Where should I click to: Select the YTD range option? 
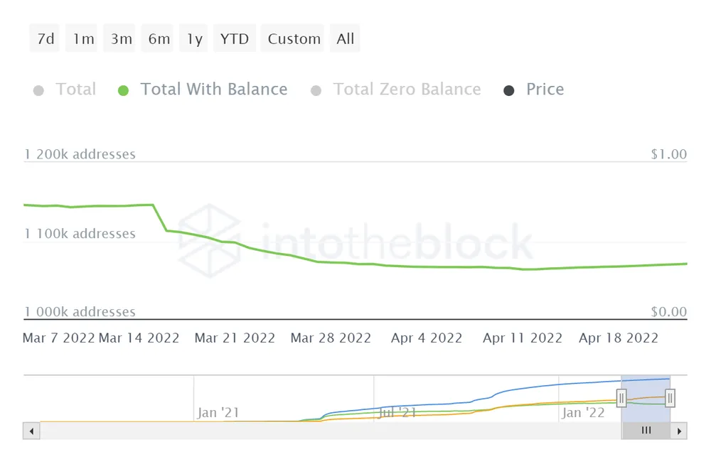pyautogui.click(x=235, y=38)
